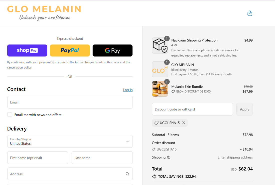This screenshot has height=185, width=275.
Task: Focus the First name (optional) field
Action: tap(37, 158)
